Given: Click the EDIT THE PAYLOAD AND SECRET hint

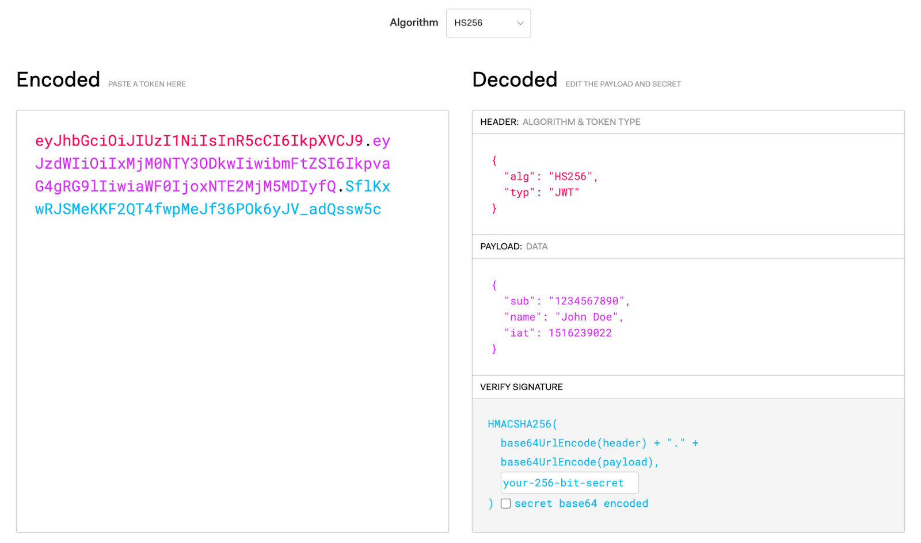Looking at the screenshot, I should (623, 84).
